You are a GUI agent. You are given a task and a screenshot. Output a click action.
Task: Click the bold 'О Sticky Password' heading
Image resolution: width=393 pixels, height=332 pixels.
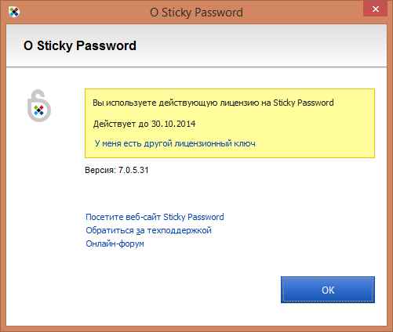tap(80, 45)
